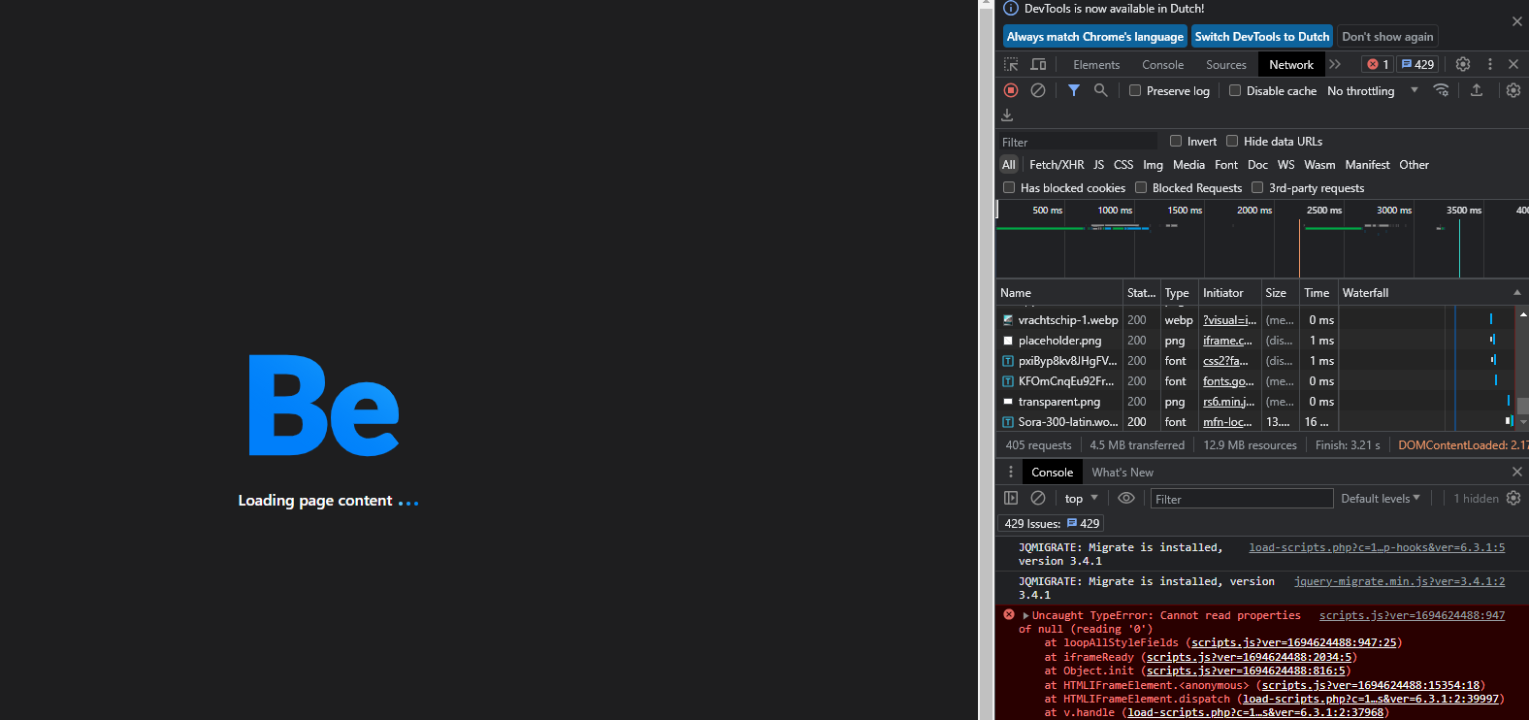Expand the Uncaught TypeError message
The image size is (1529, 720).
point(1025,615)
